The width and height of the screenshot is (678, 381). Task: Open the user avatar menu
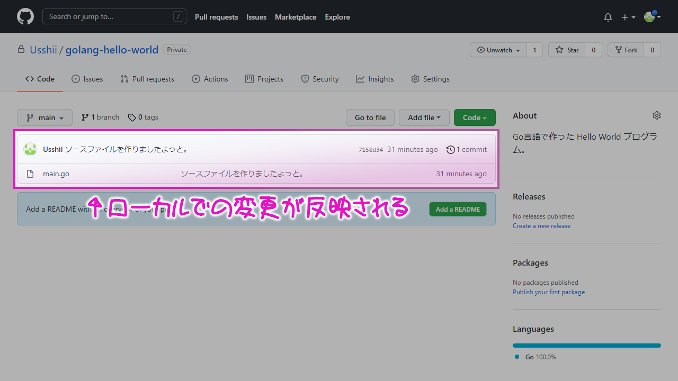tap(652, 17)
